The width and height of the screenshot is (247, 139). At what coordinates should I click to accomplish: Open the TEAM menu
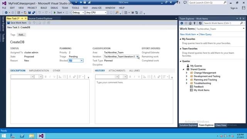pyautogui.click(x=65, y=8)
